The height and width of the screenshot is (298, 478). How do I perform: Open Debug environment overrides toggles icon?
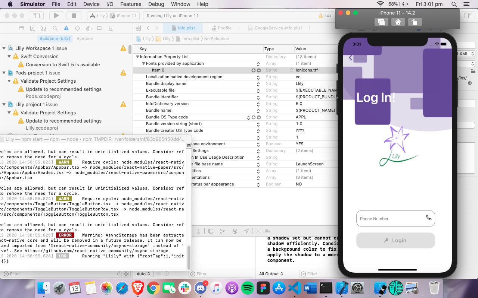[x=234, y=231]
